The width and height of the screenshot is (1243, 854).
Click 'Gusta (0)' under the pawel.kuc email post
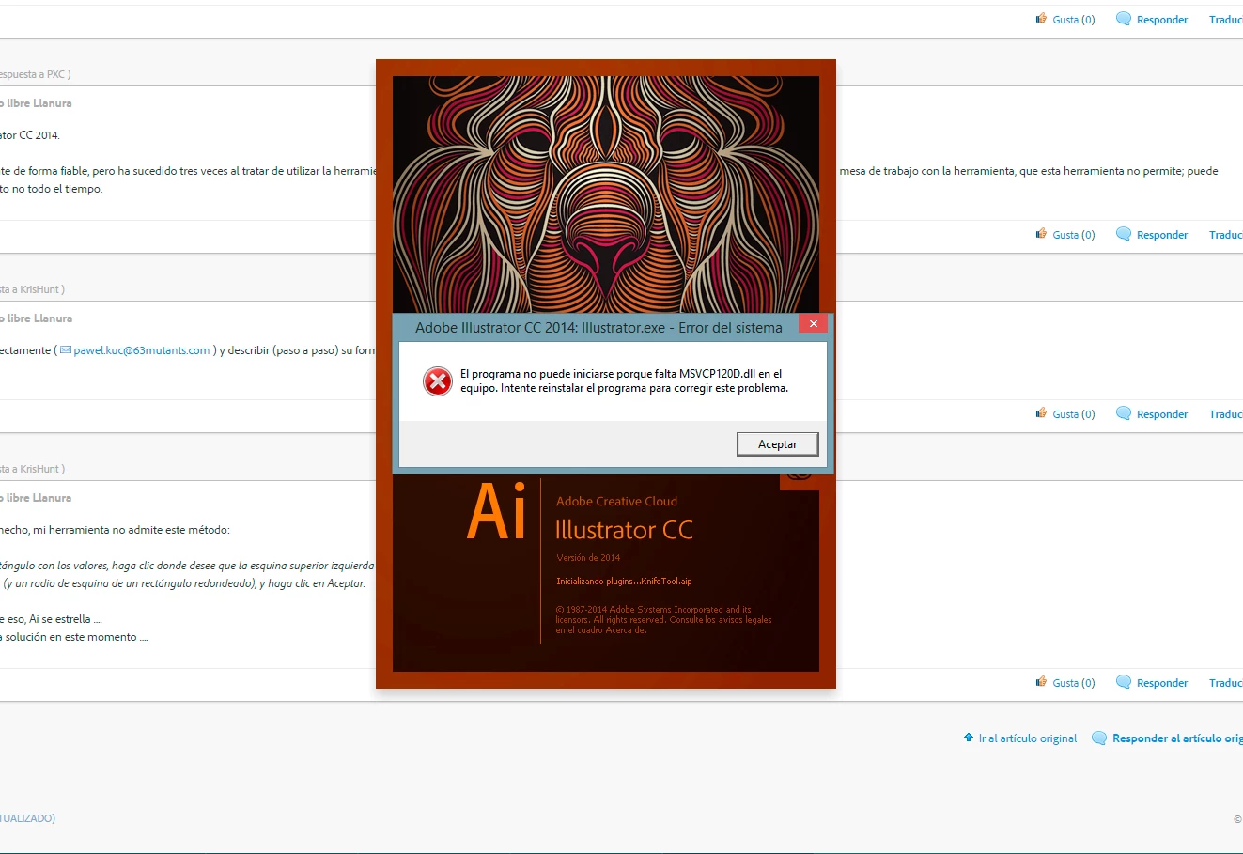tap(1074, 414)
